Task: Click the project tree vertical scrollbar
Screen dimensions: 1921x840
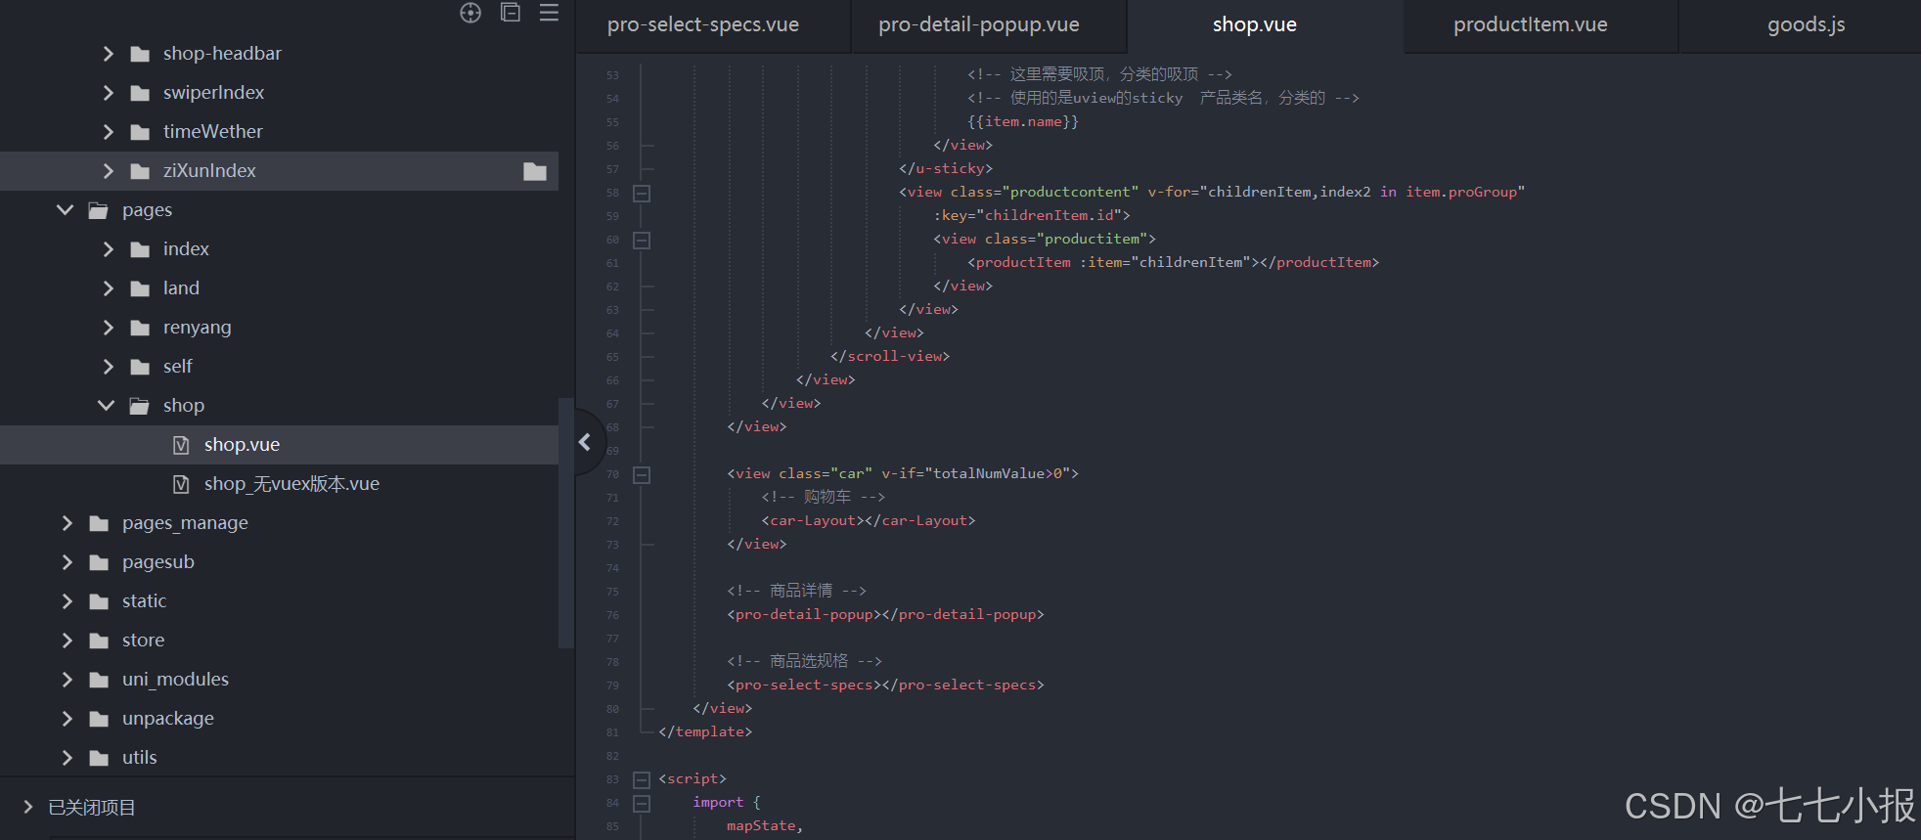Action: click(x=565, y=523)
